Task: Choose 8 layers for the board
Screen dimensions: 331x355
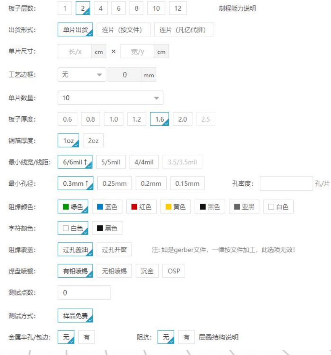Action: coord(136,8)
